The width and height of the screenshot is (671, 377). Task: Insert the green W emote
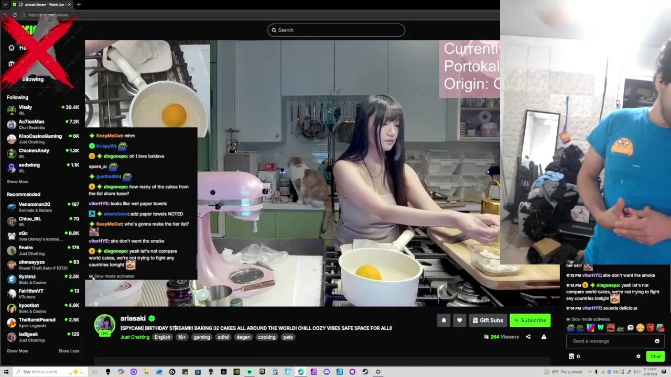[601, 328]
